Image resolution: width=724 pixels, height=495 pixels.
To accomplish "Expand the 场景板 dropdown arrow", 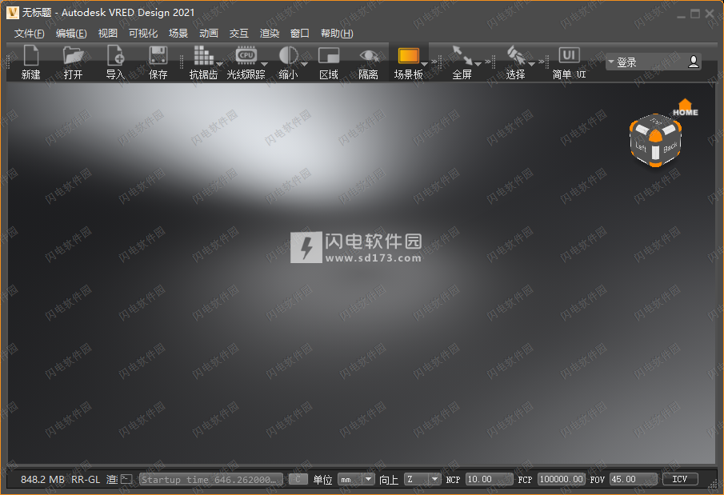I will (424, 64).
